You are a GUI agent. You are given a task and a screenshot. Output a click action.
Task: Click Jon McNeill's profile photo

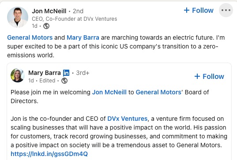[x=18, y=17]
